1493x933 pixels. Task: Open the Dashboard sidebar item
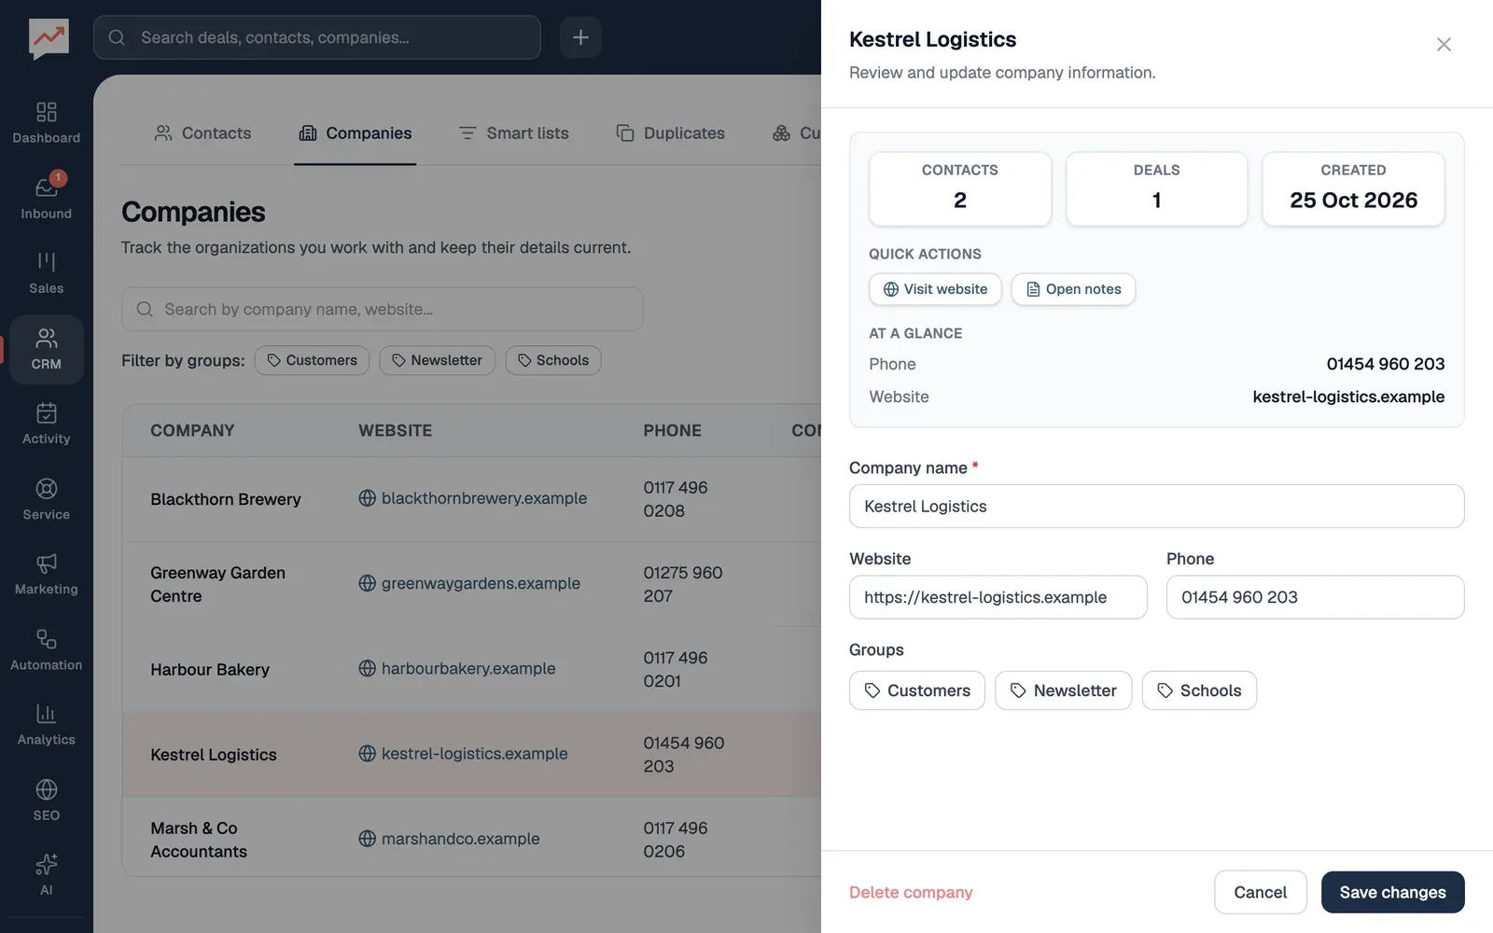[46, 123]
